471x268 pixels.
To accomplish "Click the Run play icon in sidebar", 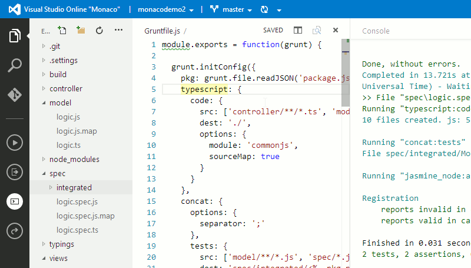I will coord(15,143).
